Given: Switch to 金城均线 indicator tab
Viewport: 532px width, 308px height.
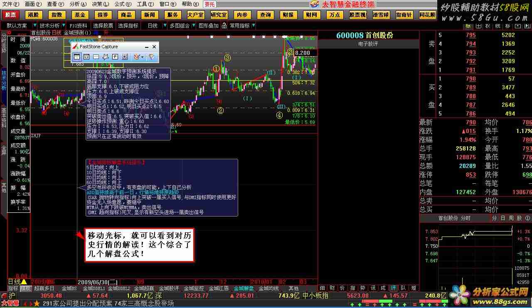Looking at the screenshot, I should (268, 288).
